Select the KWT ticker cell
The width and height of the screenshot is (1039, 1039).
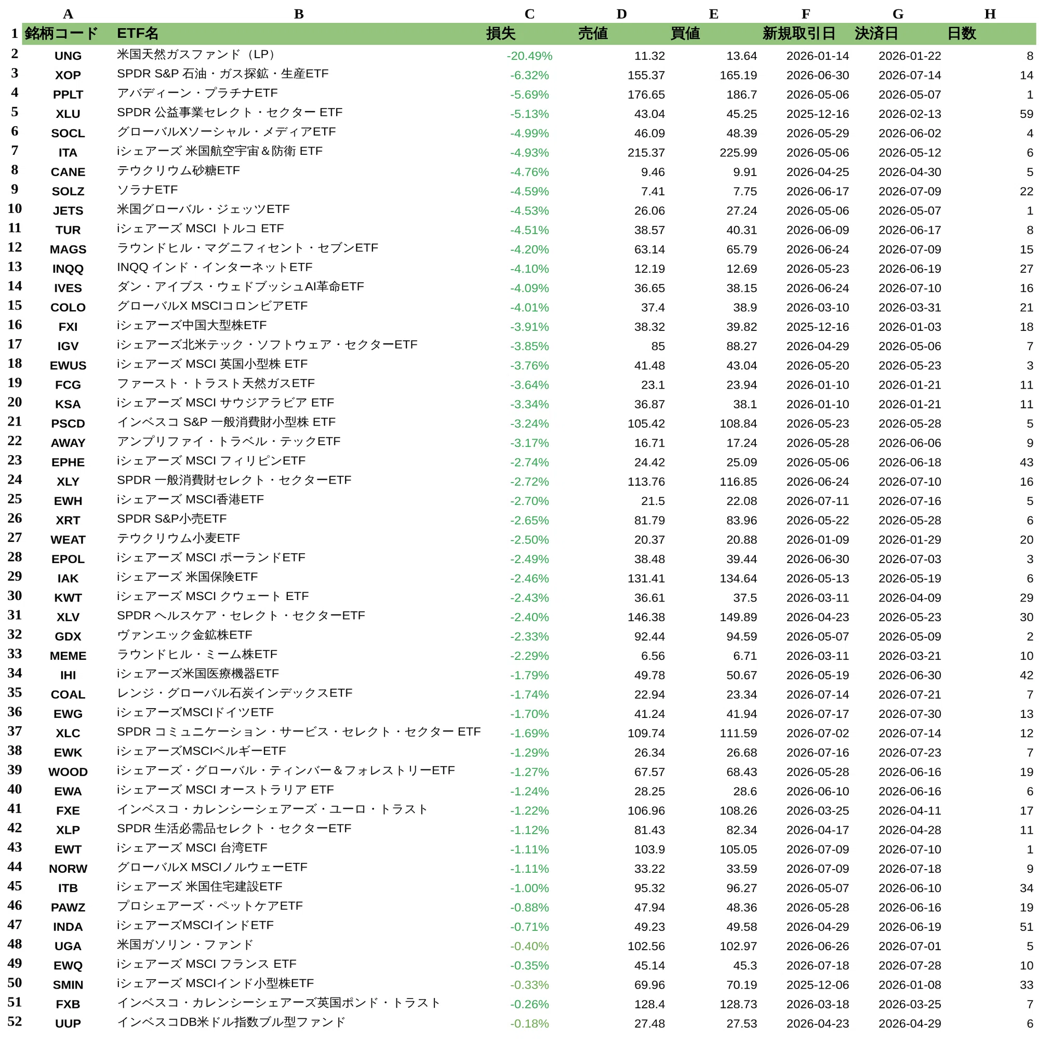click(68, 597)
